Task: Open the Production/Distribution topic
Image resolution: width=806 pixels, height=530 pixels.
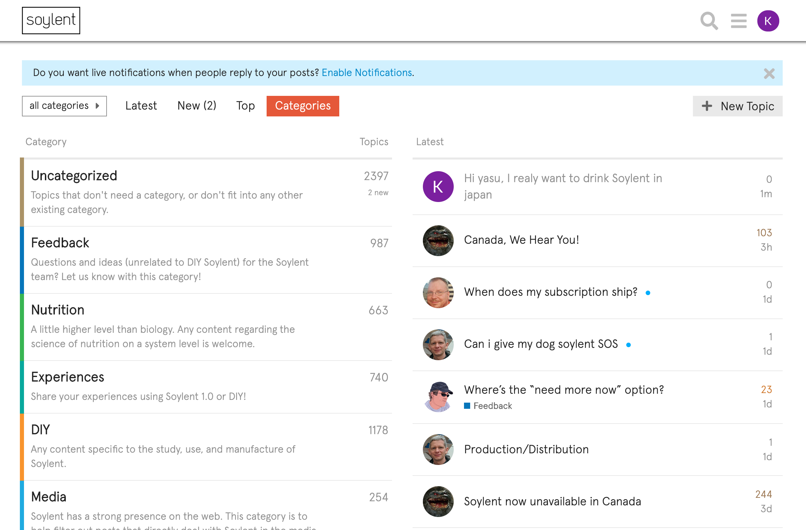Action: (x=526, y=449)
